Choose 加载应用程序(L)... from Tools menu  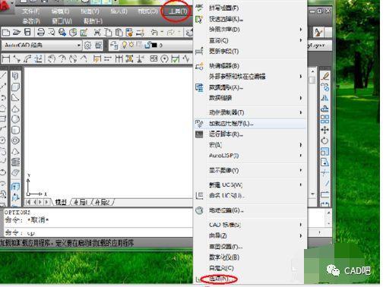point(249,124)
